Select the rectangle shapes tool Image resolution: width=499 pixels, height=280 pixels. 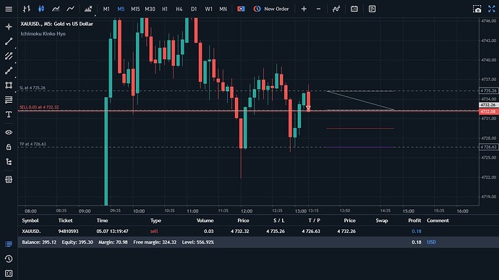point(9,85)
